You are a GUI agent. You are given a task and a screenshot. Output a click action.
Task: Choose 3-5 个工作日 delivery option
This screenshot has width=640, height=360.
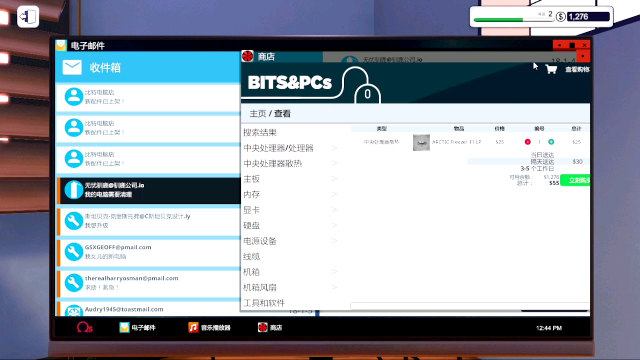537,169
